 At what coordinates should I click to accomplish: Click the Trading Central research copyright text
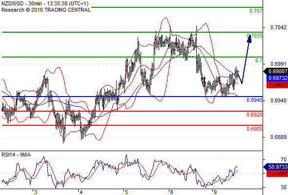pos(46,10)
